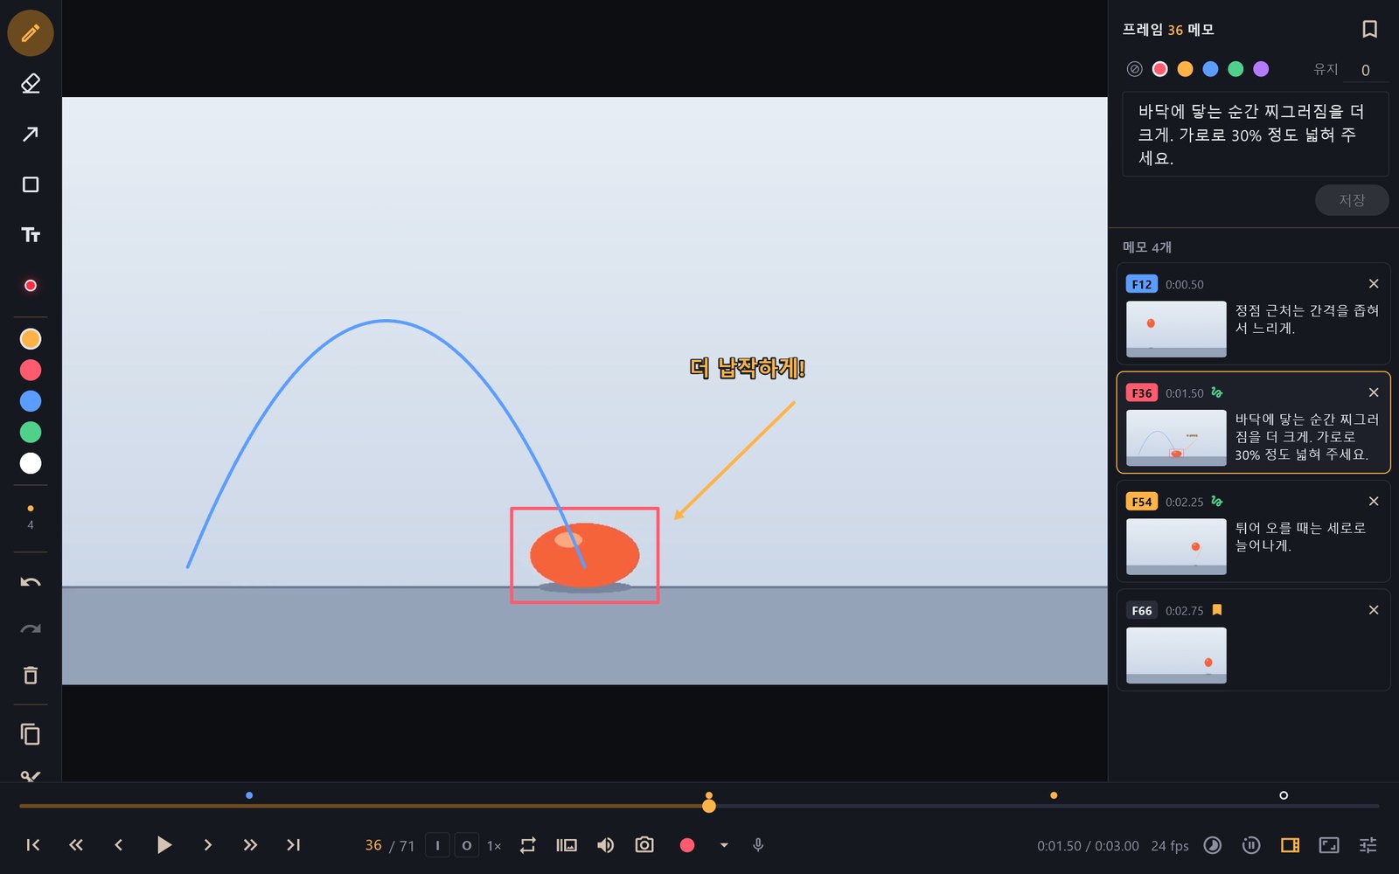Step forward one frame

click(x=207, y=845)
